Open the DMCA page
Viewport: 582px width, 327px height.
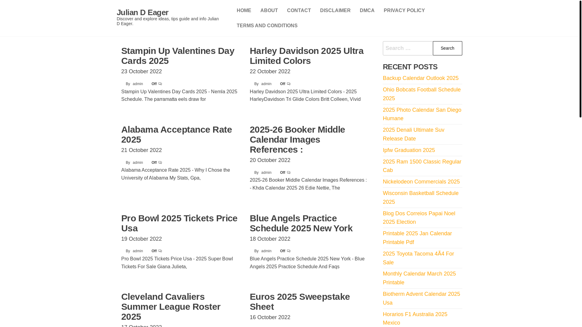point(367,11)
